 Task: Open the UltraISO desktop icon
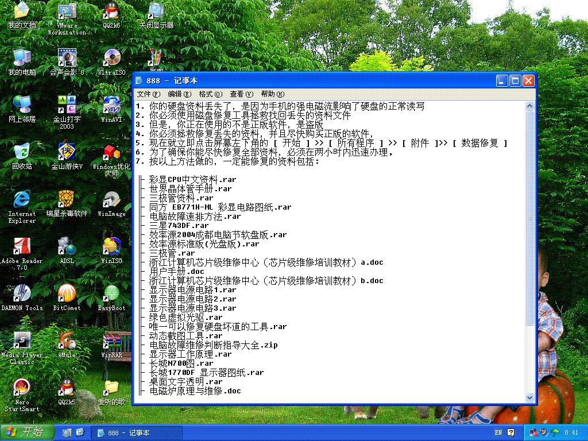pyautogui.click(x=111, y=62)
